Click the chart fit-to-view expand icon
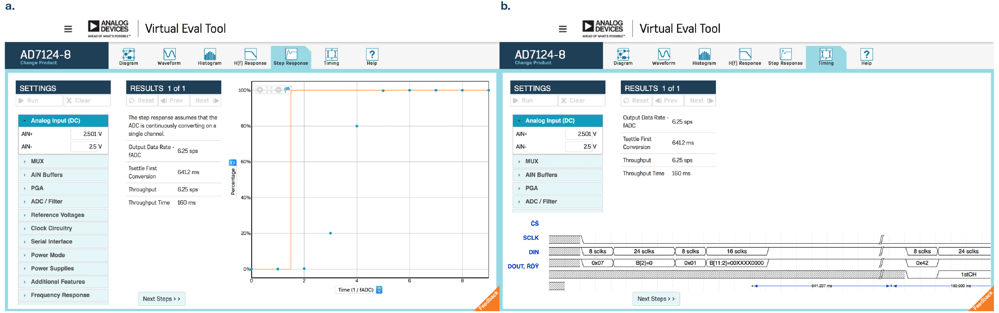Image resolution: width=999 pixels, height=313 pixels. pos(269,90)
